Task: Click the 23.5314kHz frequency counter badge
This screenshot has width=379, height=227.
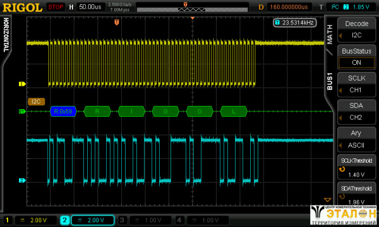Action: pos(295,23)
